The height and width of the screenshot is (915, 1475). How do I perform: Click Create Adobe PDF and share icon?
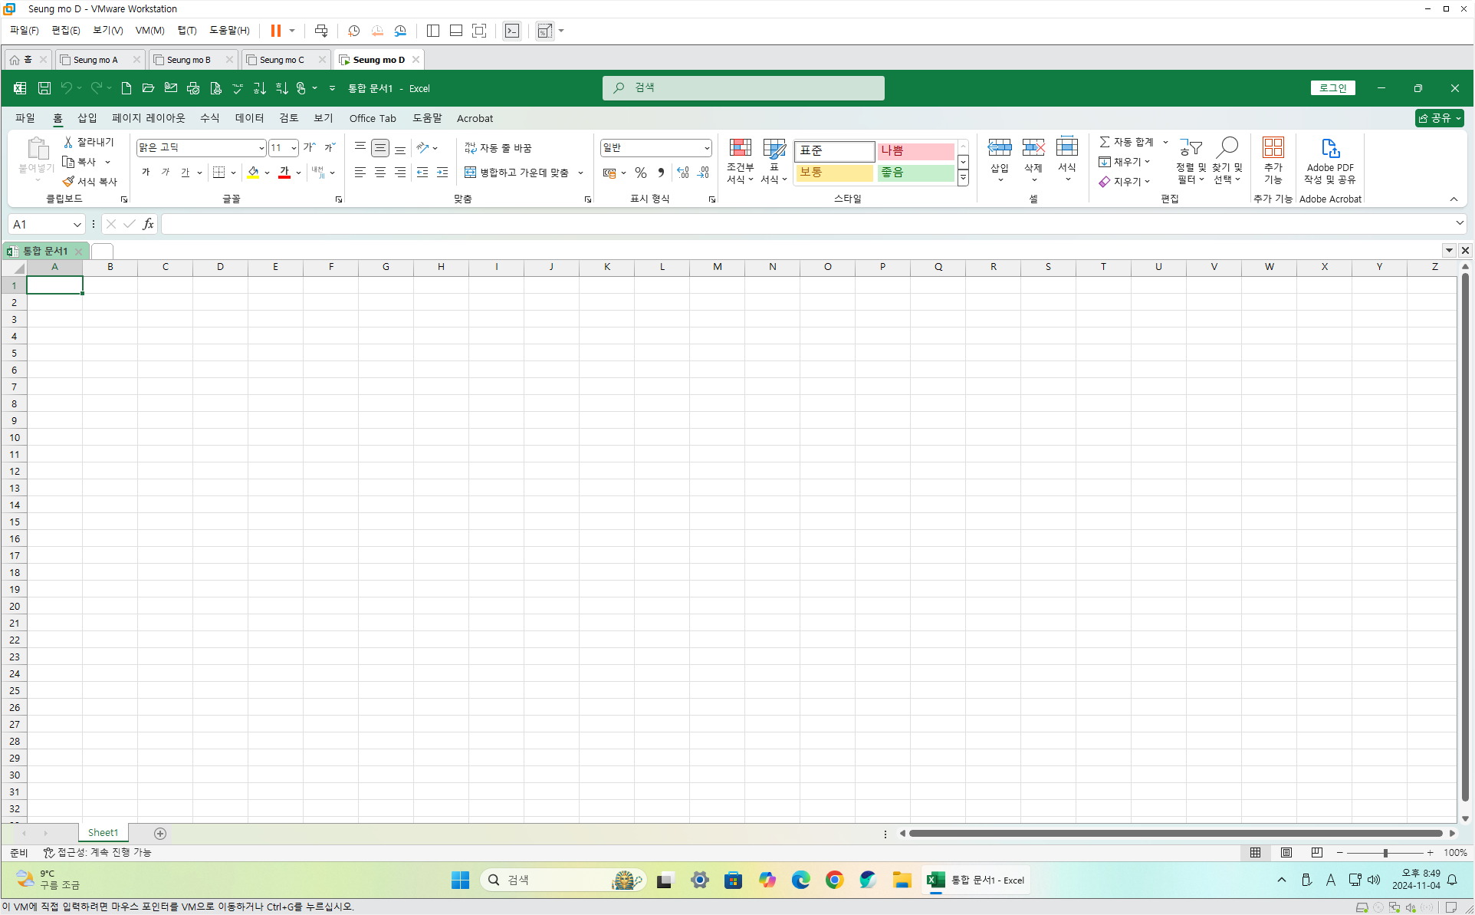click(1329, 148)
